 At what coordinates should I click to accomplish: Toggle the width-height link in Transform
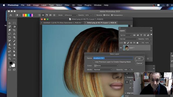point(127,82)
